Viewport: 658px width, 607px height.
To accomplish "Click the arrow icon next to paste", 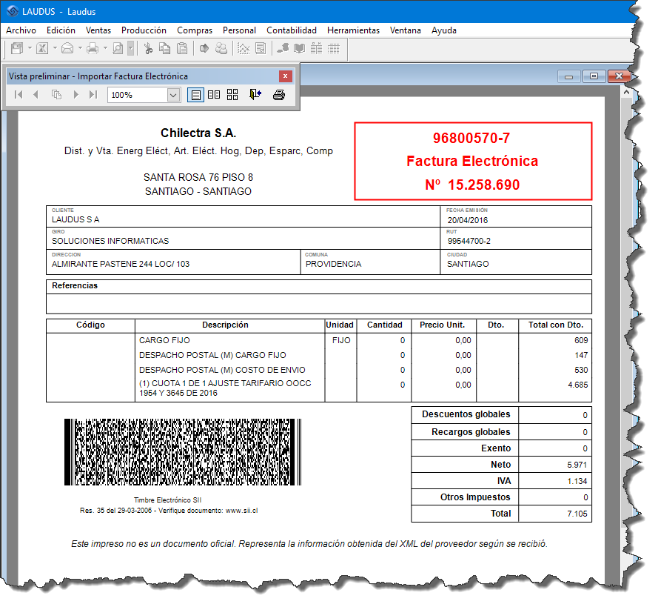I will [x=204, y=48].
